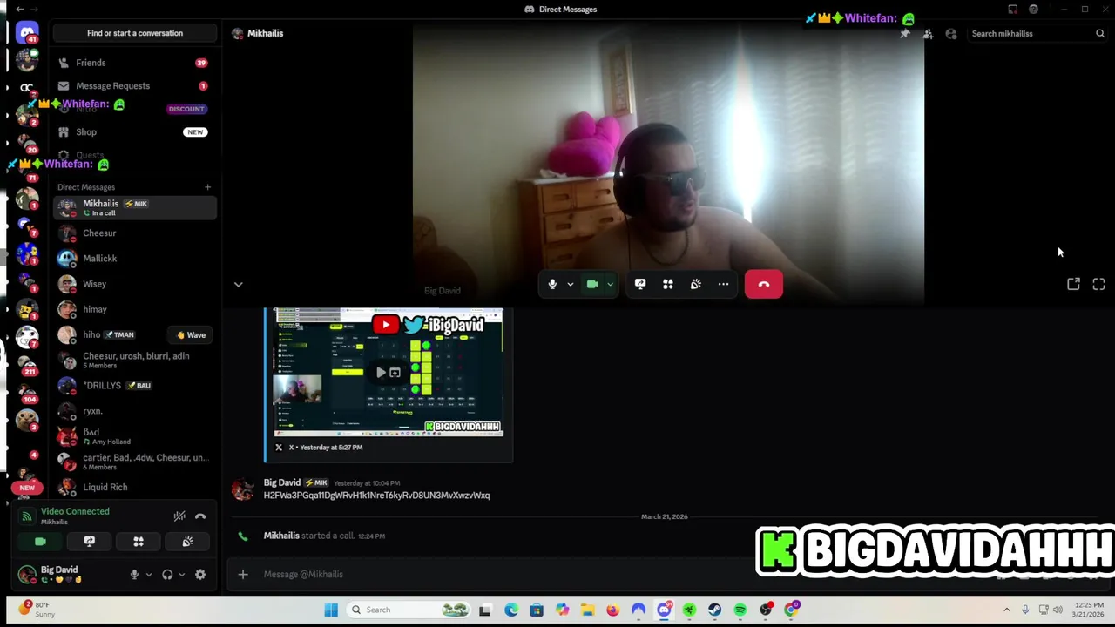Open Big David message author name
The width and height of the screenshot is (1115, 627).
coord(282,482)
